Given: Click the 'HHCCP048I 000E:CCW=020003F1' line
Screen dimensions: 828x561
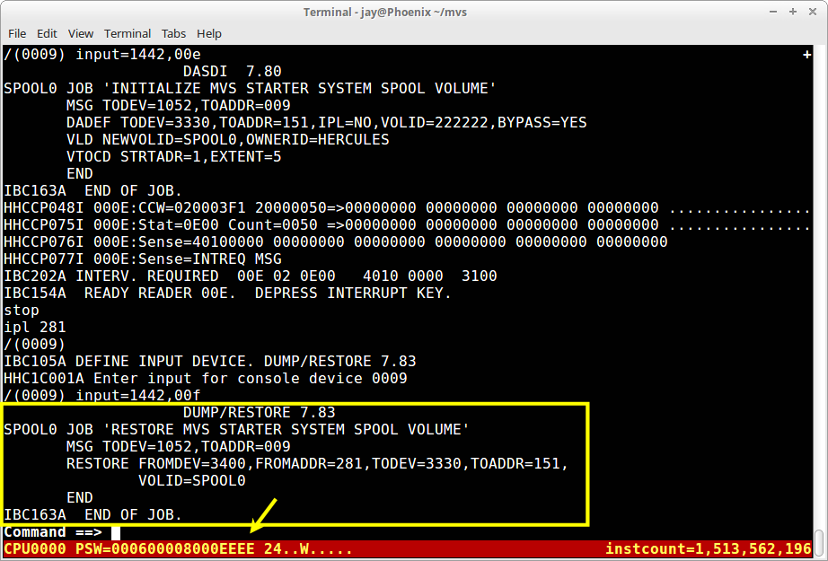Looking at the screenshot, I should point(407,207).
